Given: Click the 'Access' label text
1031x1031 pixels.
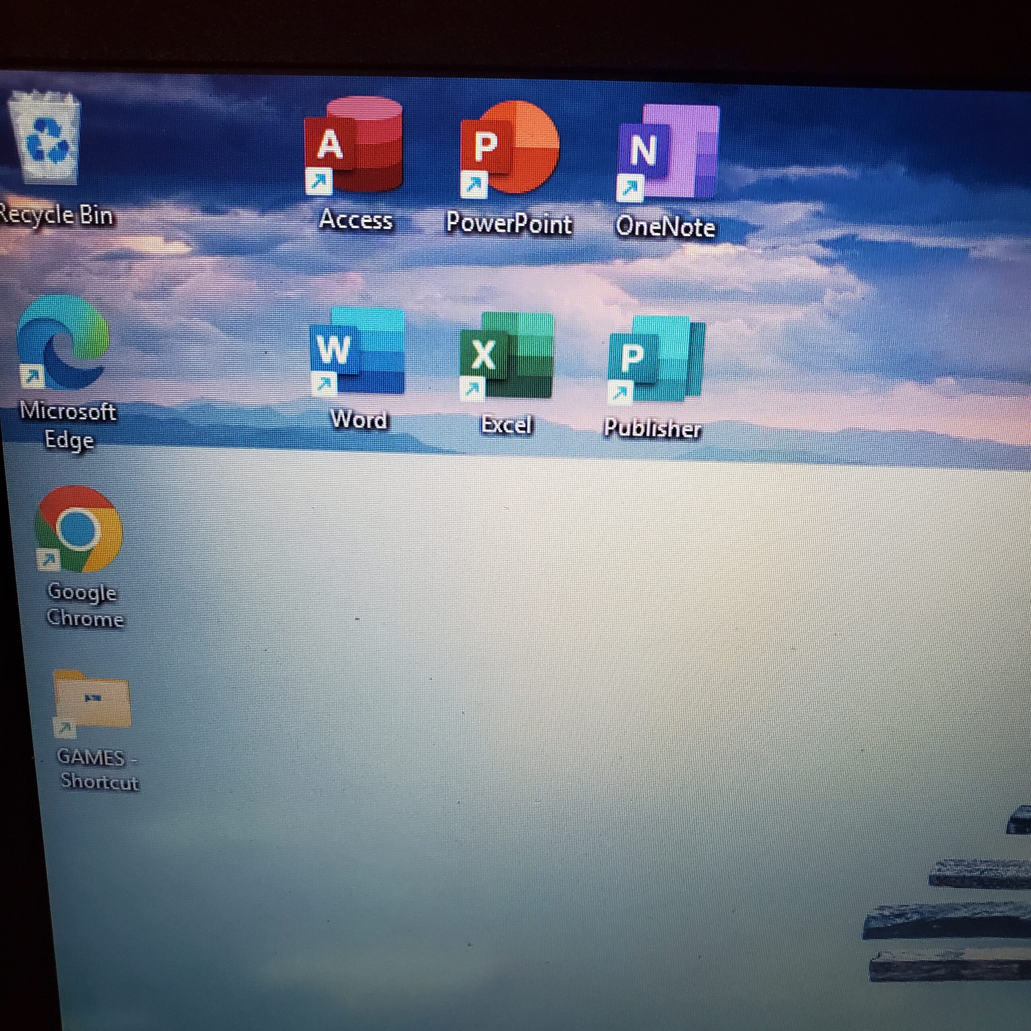Looking at the screenshot, I should pyautogui.click(x=355, y=219).
